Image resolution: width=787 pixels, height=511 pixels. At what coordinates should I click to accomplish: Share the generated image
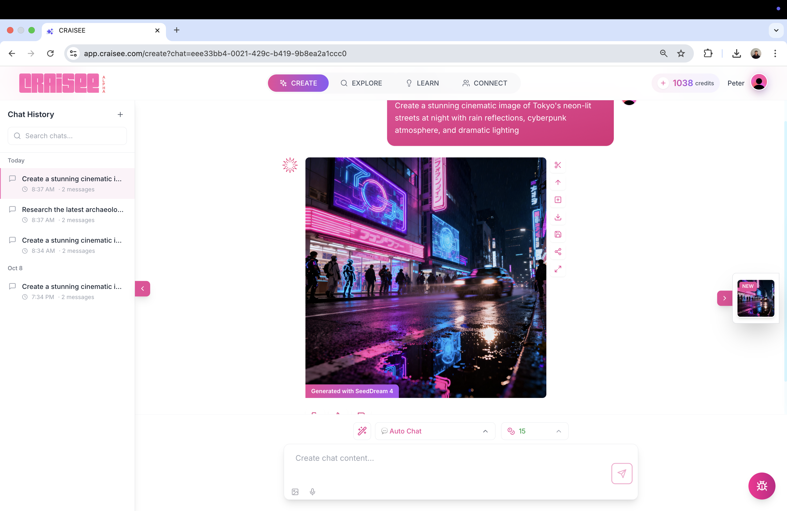click(x=558, y=252)
